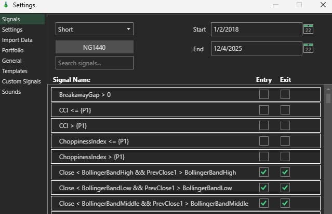Edit the Start date field 1/2/2018
This screenshot has width=332, height=214.
point(257,29)
